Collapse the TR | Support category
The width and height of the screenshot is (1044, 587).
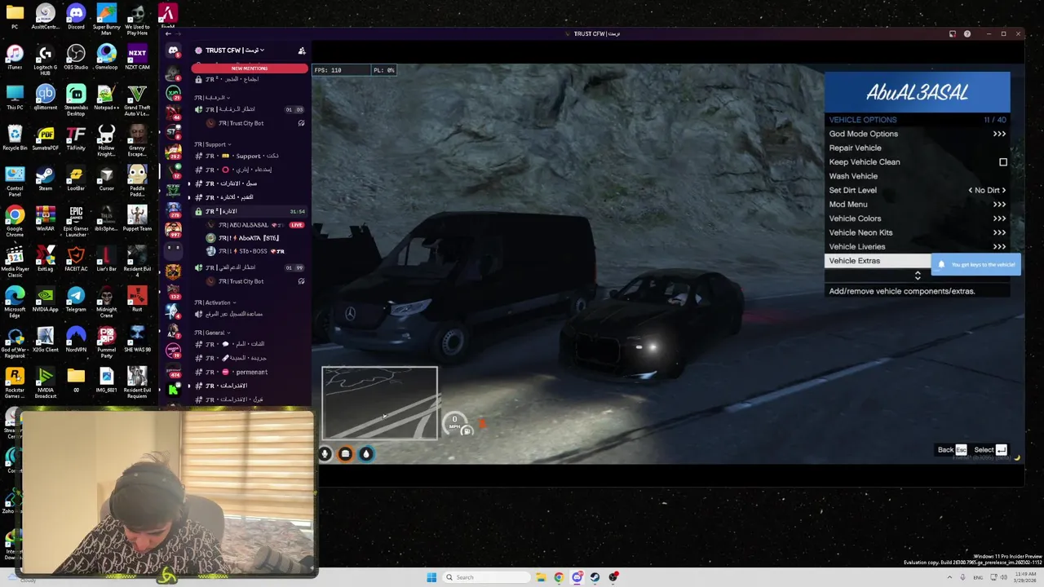click(x=214, y=144)
